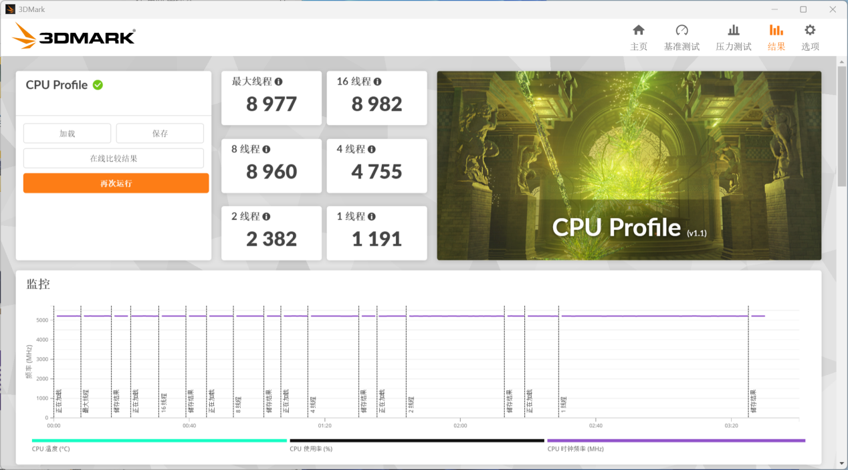
Task: Click info icon beside 16 线程
Action: coord(378,82)
